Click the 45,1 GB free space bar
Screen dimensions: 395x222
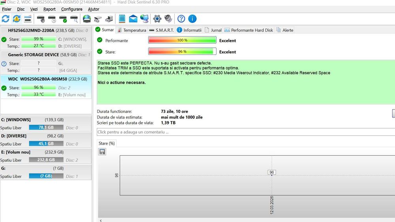point(46,144)
